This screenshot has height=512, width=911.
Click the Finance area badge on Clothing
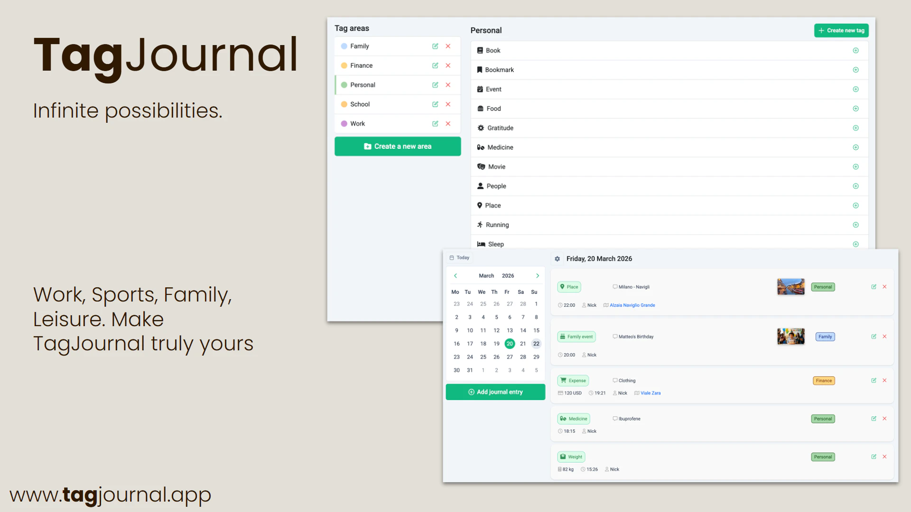tap(824, 381)
